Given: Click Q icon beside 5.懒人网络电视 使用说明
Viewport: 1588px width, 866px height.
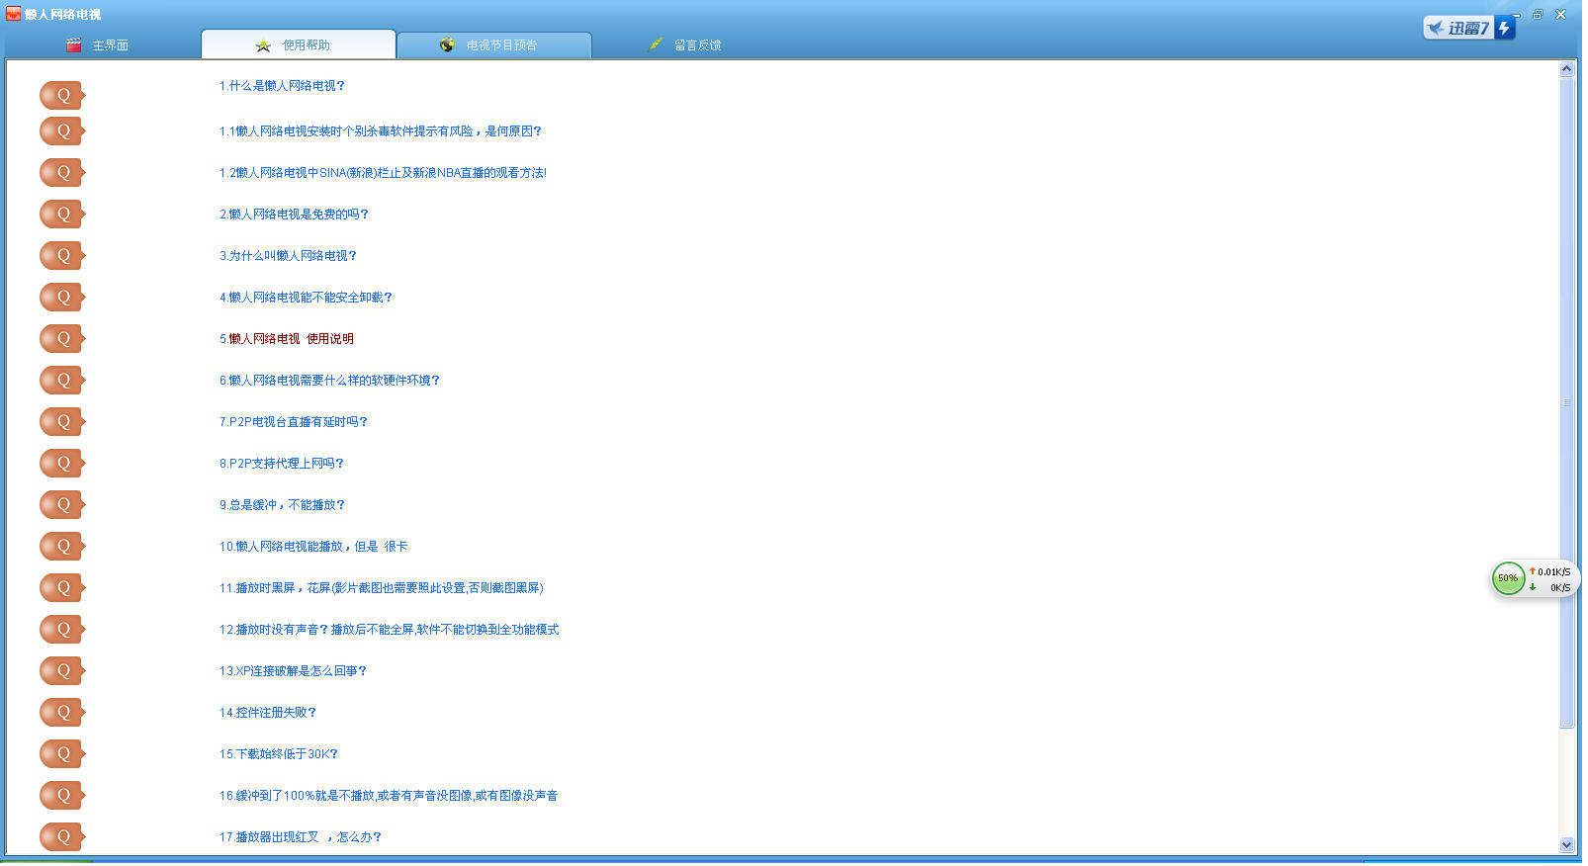Looking at the screenshot, I should 62,339.
